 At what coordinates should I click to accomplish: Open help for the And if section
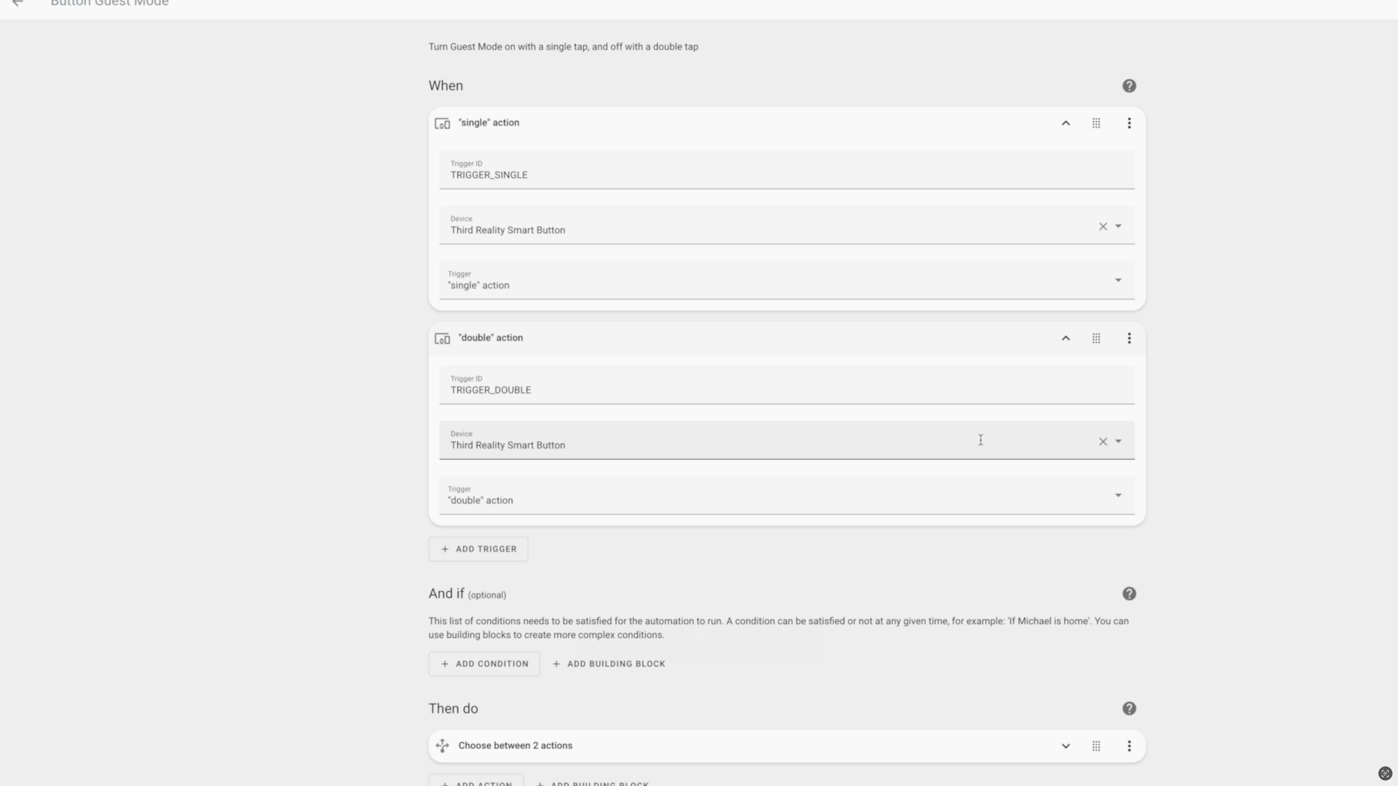click(x=1129, y=594)
